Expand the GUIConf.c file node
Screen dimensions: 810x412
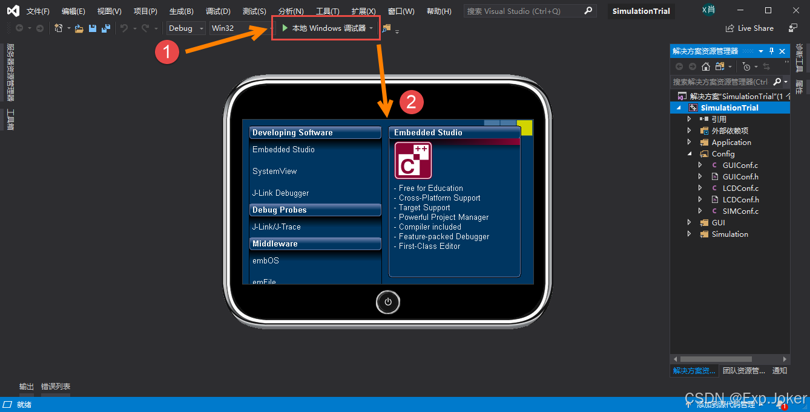coord(700,166)
